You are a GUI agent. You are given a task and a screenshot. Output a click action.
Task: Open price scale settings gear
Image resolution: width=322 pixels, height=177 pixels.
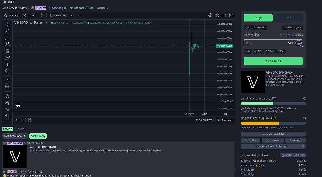[x=225, y=114]
